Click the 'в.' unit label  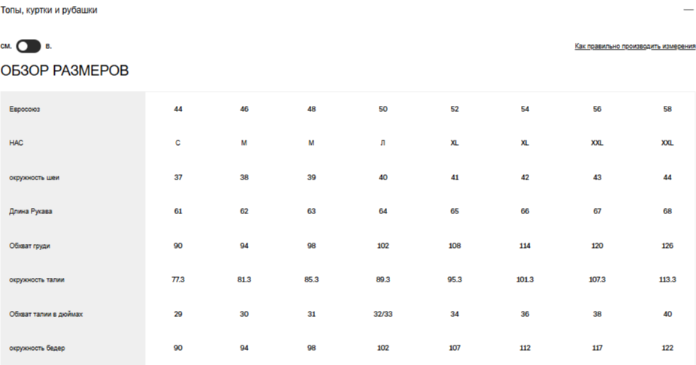(x=49, y=47)
